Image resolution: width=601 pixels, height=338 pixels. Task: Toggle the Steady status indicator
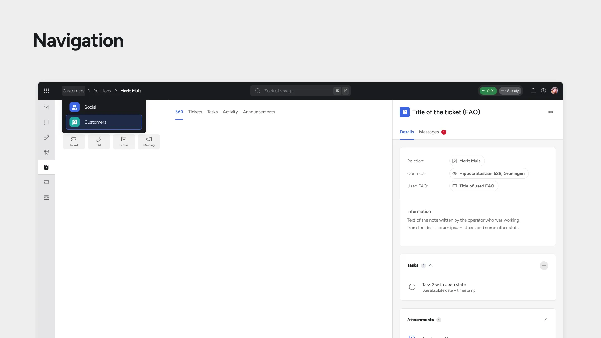[511, 91]
